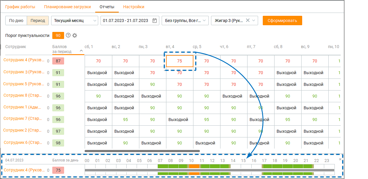The height and width of the screenshot is (179, 368).
Task: Sort by the Баллов за период column
Action: tap(68, 49)
